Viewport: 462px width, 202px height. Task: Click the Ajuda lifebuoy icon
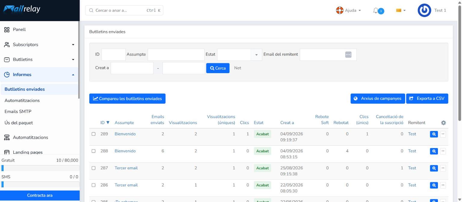point(340,10)
